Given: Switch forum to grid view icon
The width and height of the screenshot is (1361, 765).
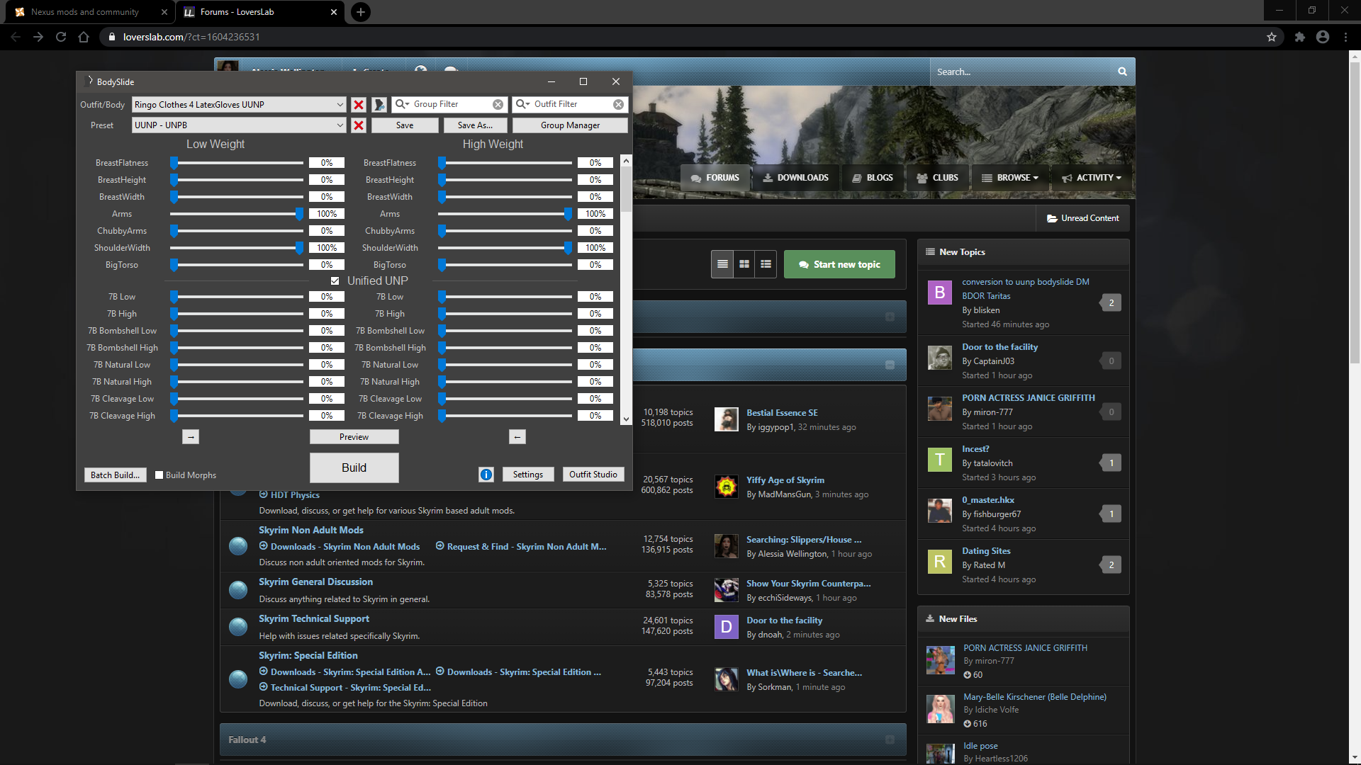Looking at the screenshot, I should [744, 264].
